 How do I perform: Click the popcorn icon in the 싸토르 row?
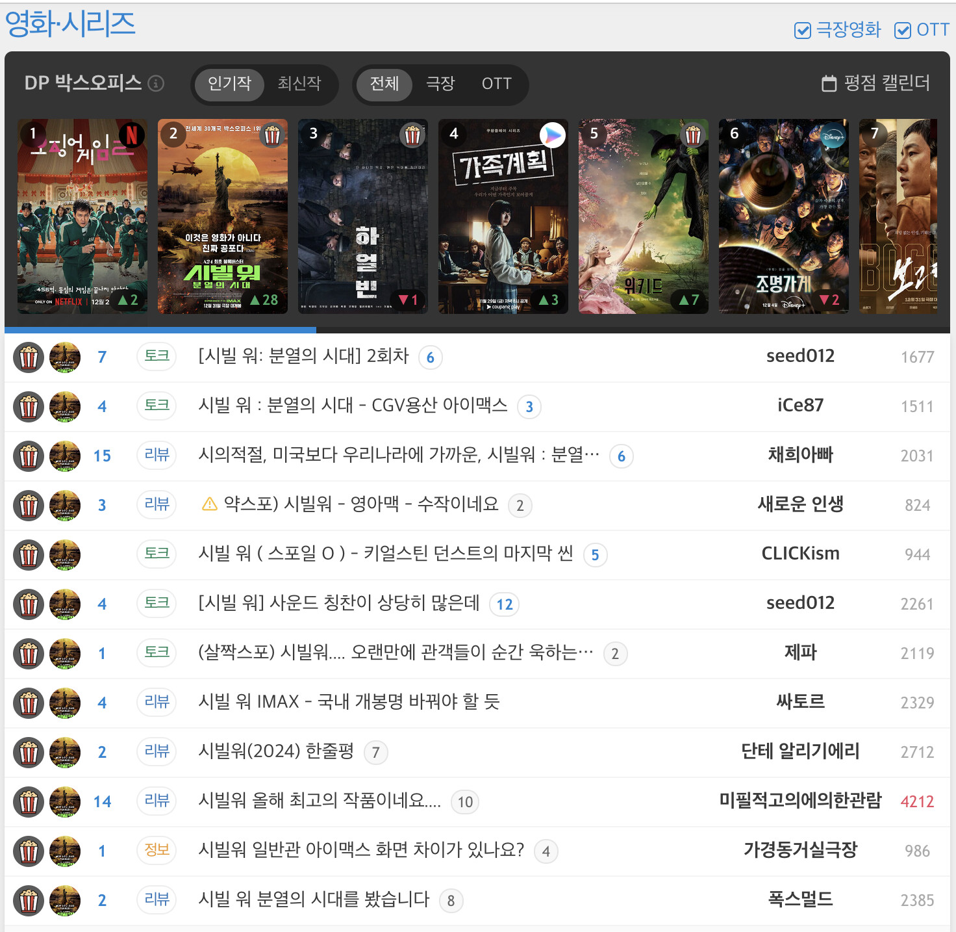tap(29, 703)
